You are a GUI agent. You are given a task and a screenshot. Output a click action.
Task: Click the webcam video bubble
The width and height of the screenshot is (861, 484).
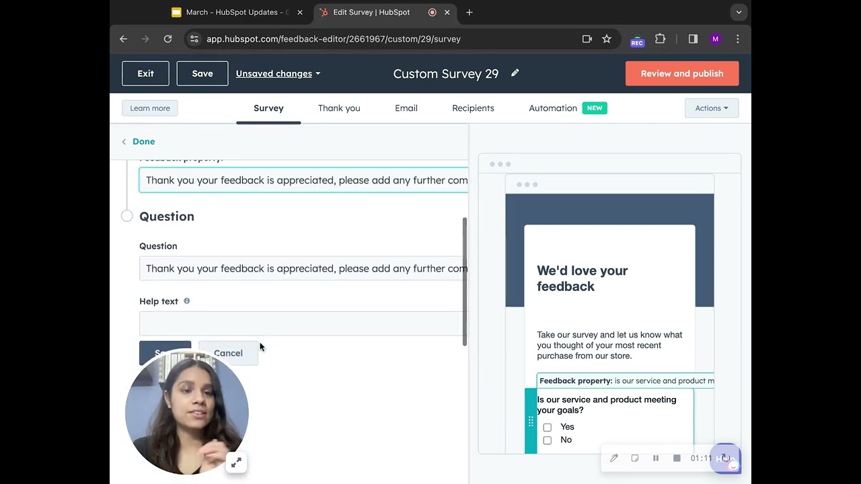coord(187,412)
